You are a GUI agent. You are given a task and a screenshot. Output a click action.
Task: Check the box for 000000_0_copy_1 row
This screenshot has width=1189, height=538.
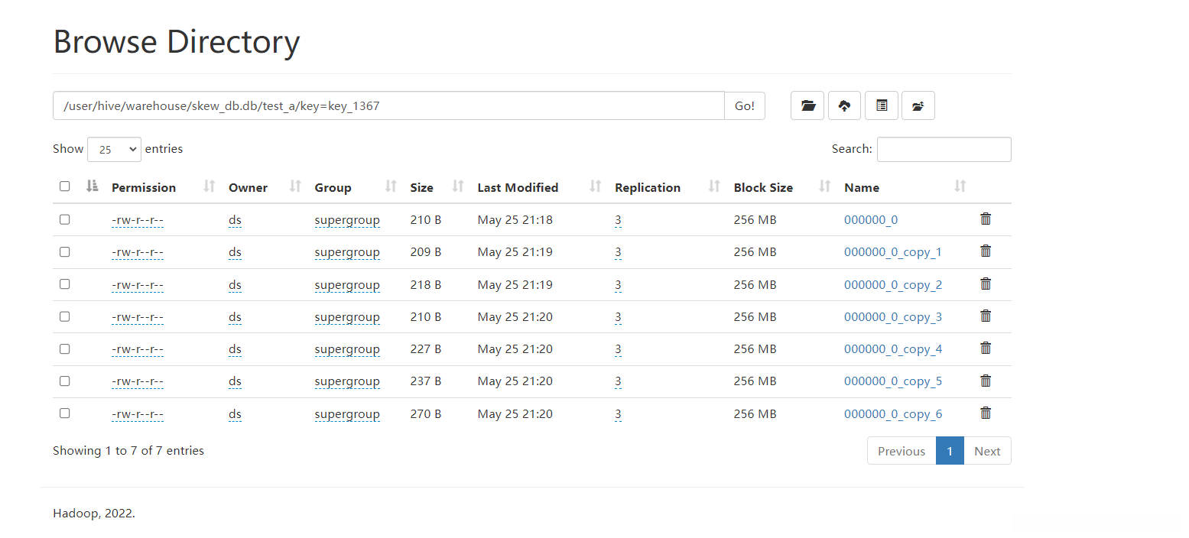65,251
